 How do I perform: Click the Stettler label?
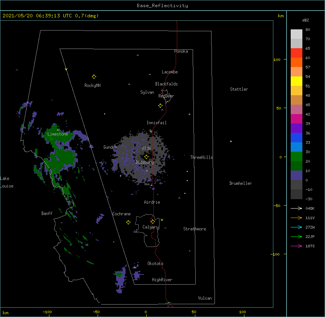tap(239, 89)
